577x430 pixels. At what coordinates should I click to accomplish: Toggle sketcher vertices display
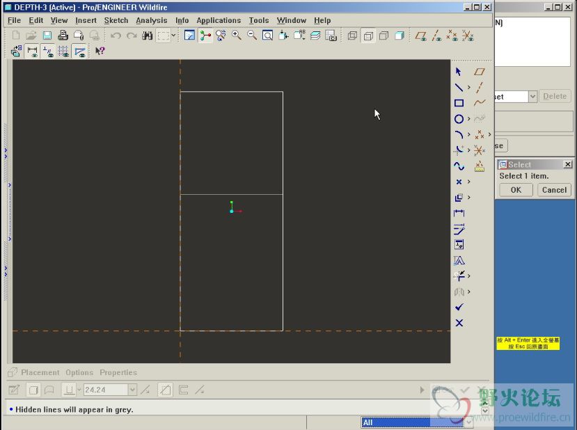click(79, 51)
